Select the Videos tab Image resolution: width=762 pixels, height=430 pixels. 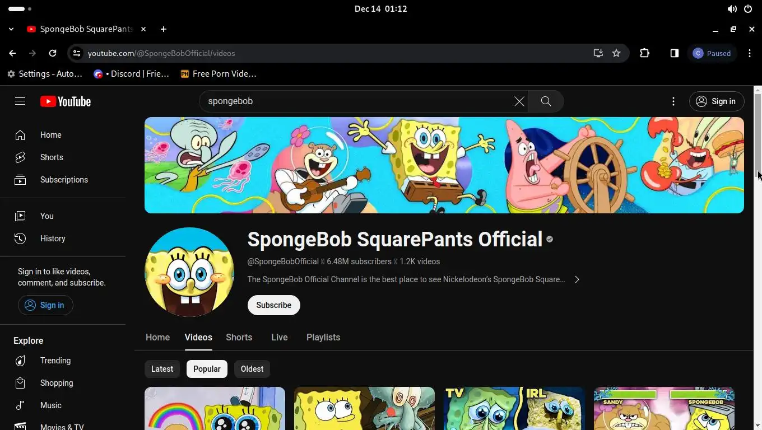(198, 338)
